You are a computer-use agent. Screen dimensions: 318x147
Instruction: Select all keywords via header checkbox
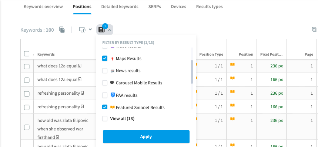(x=27, y=54)
